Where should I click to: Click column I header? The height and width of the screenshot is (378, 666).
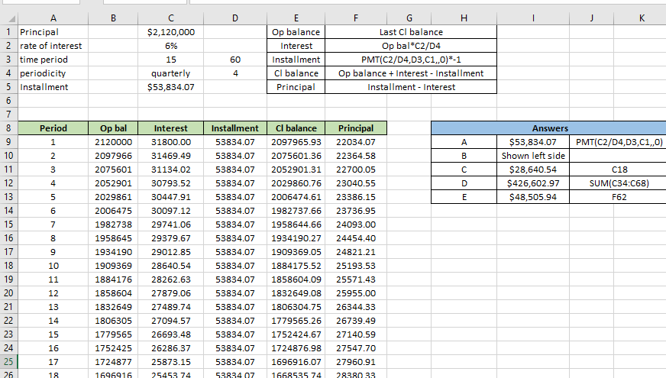pos(532,18)
